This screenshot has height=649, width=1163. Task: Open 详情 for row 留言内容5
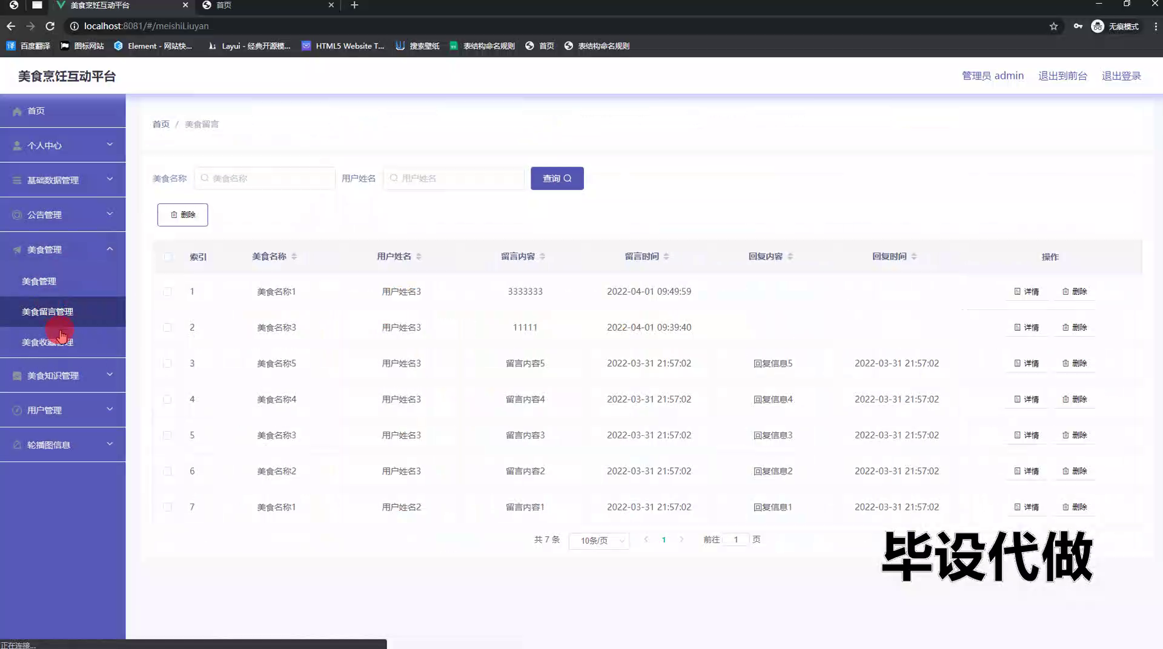pyautogui.click(x=1026, y=363)
